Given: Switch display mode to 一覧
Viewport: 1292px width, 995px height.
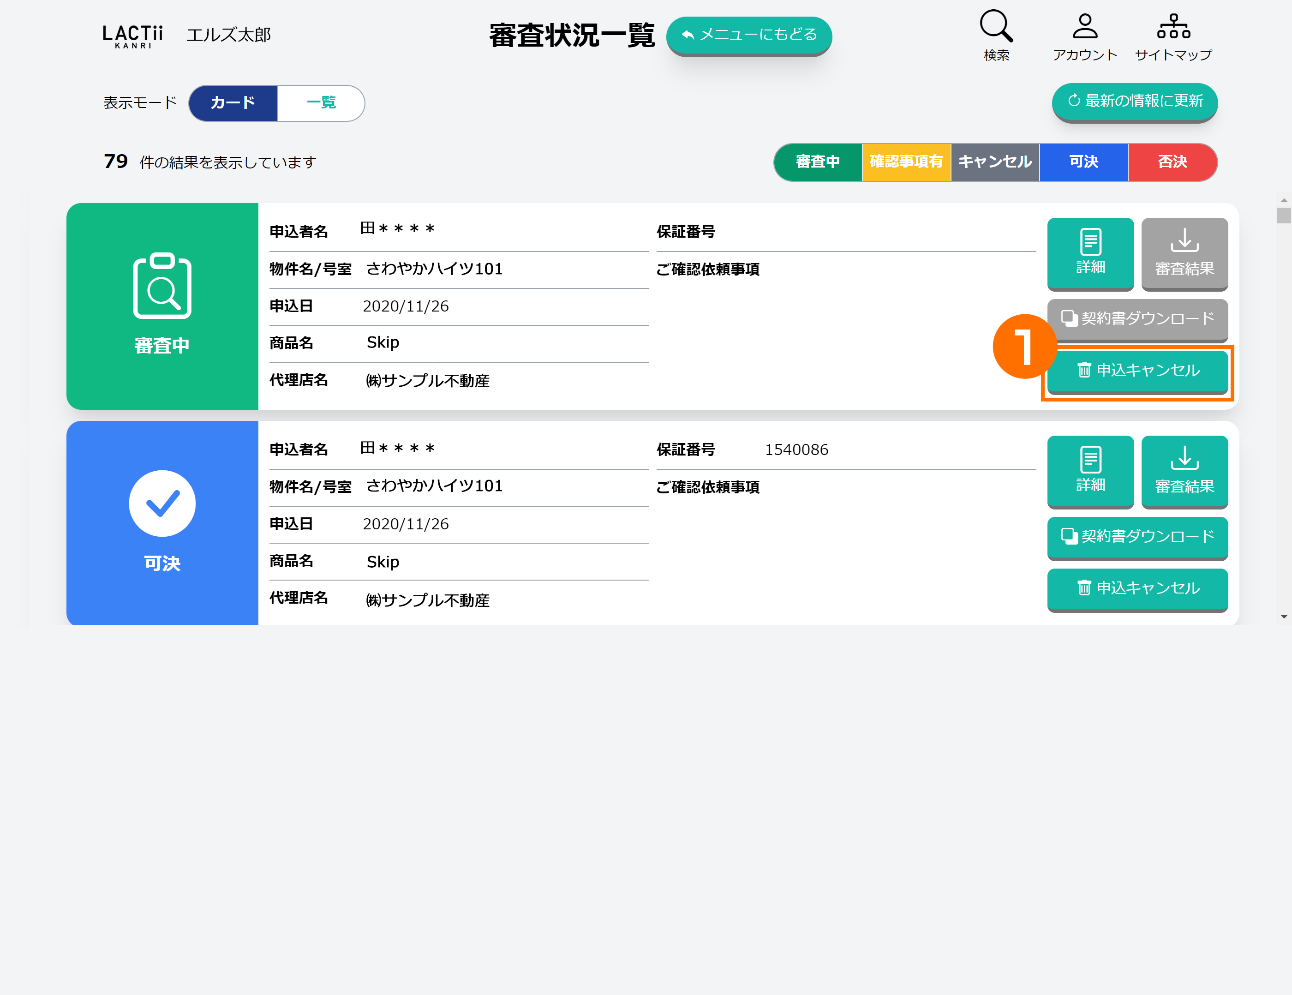Looking at the screenshot, I should click(x=321, y=103).
